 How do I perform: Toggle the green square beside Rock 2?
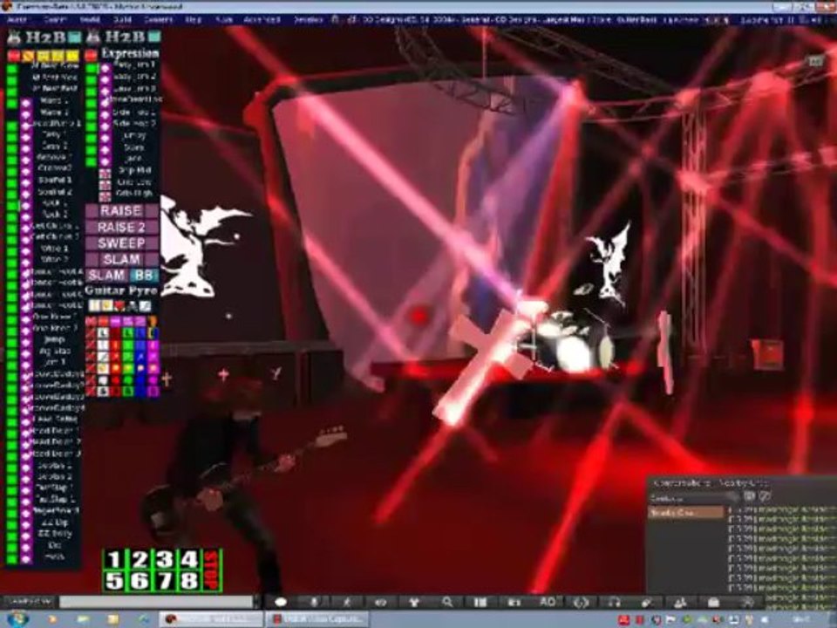[x=11, y=215]
